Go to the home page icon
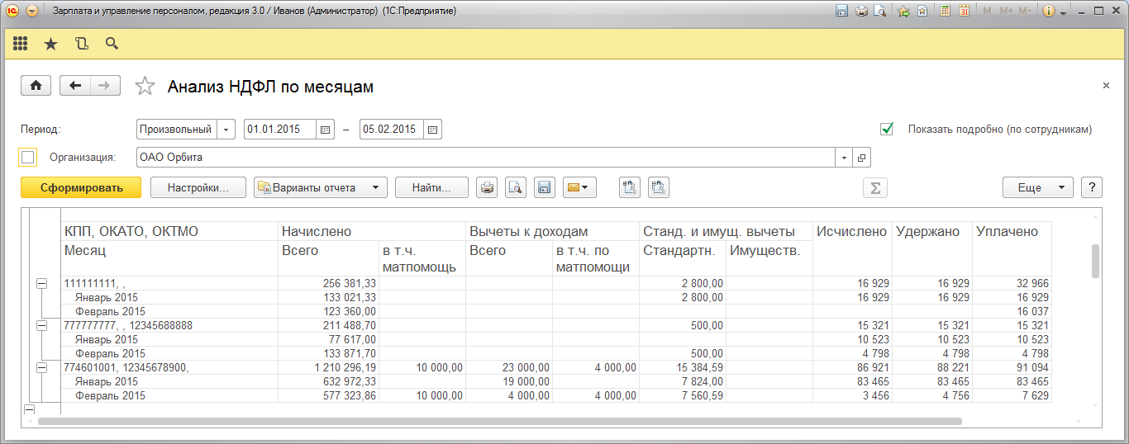This screenshot has width=1129, height=444. pyautogui.click(x=36, y=86)
